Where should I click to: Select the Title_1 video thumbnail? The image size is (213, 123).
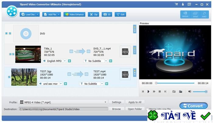[28, 54]
